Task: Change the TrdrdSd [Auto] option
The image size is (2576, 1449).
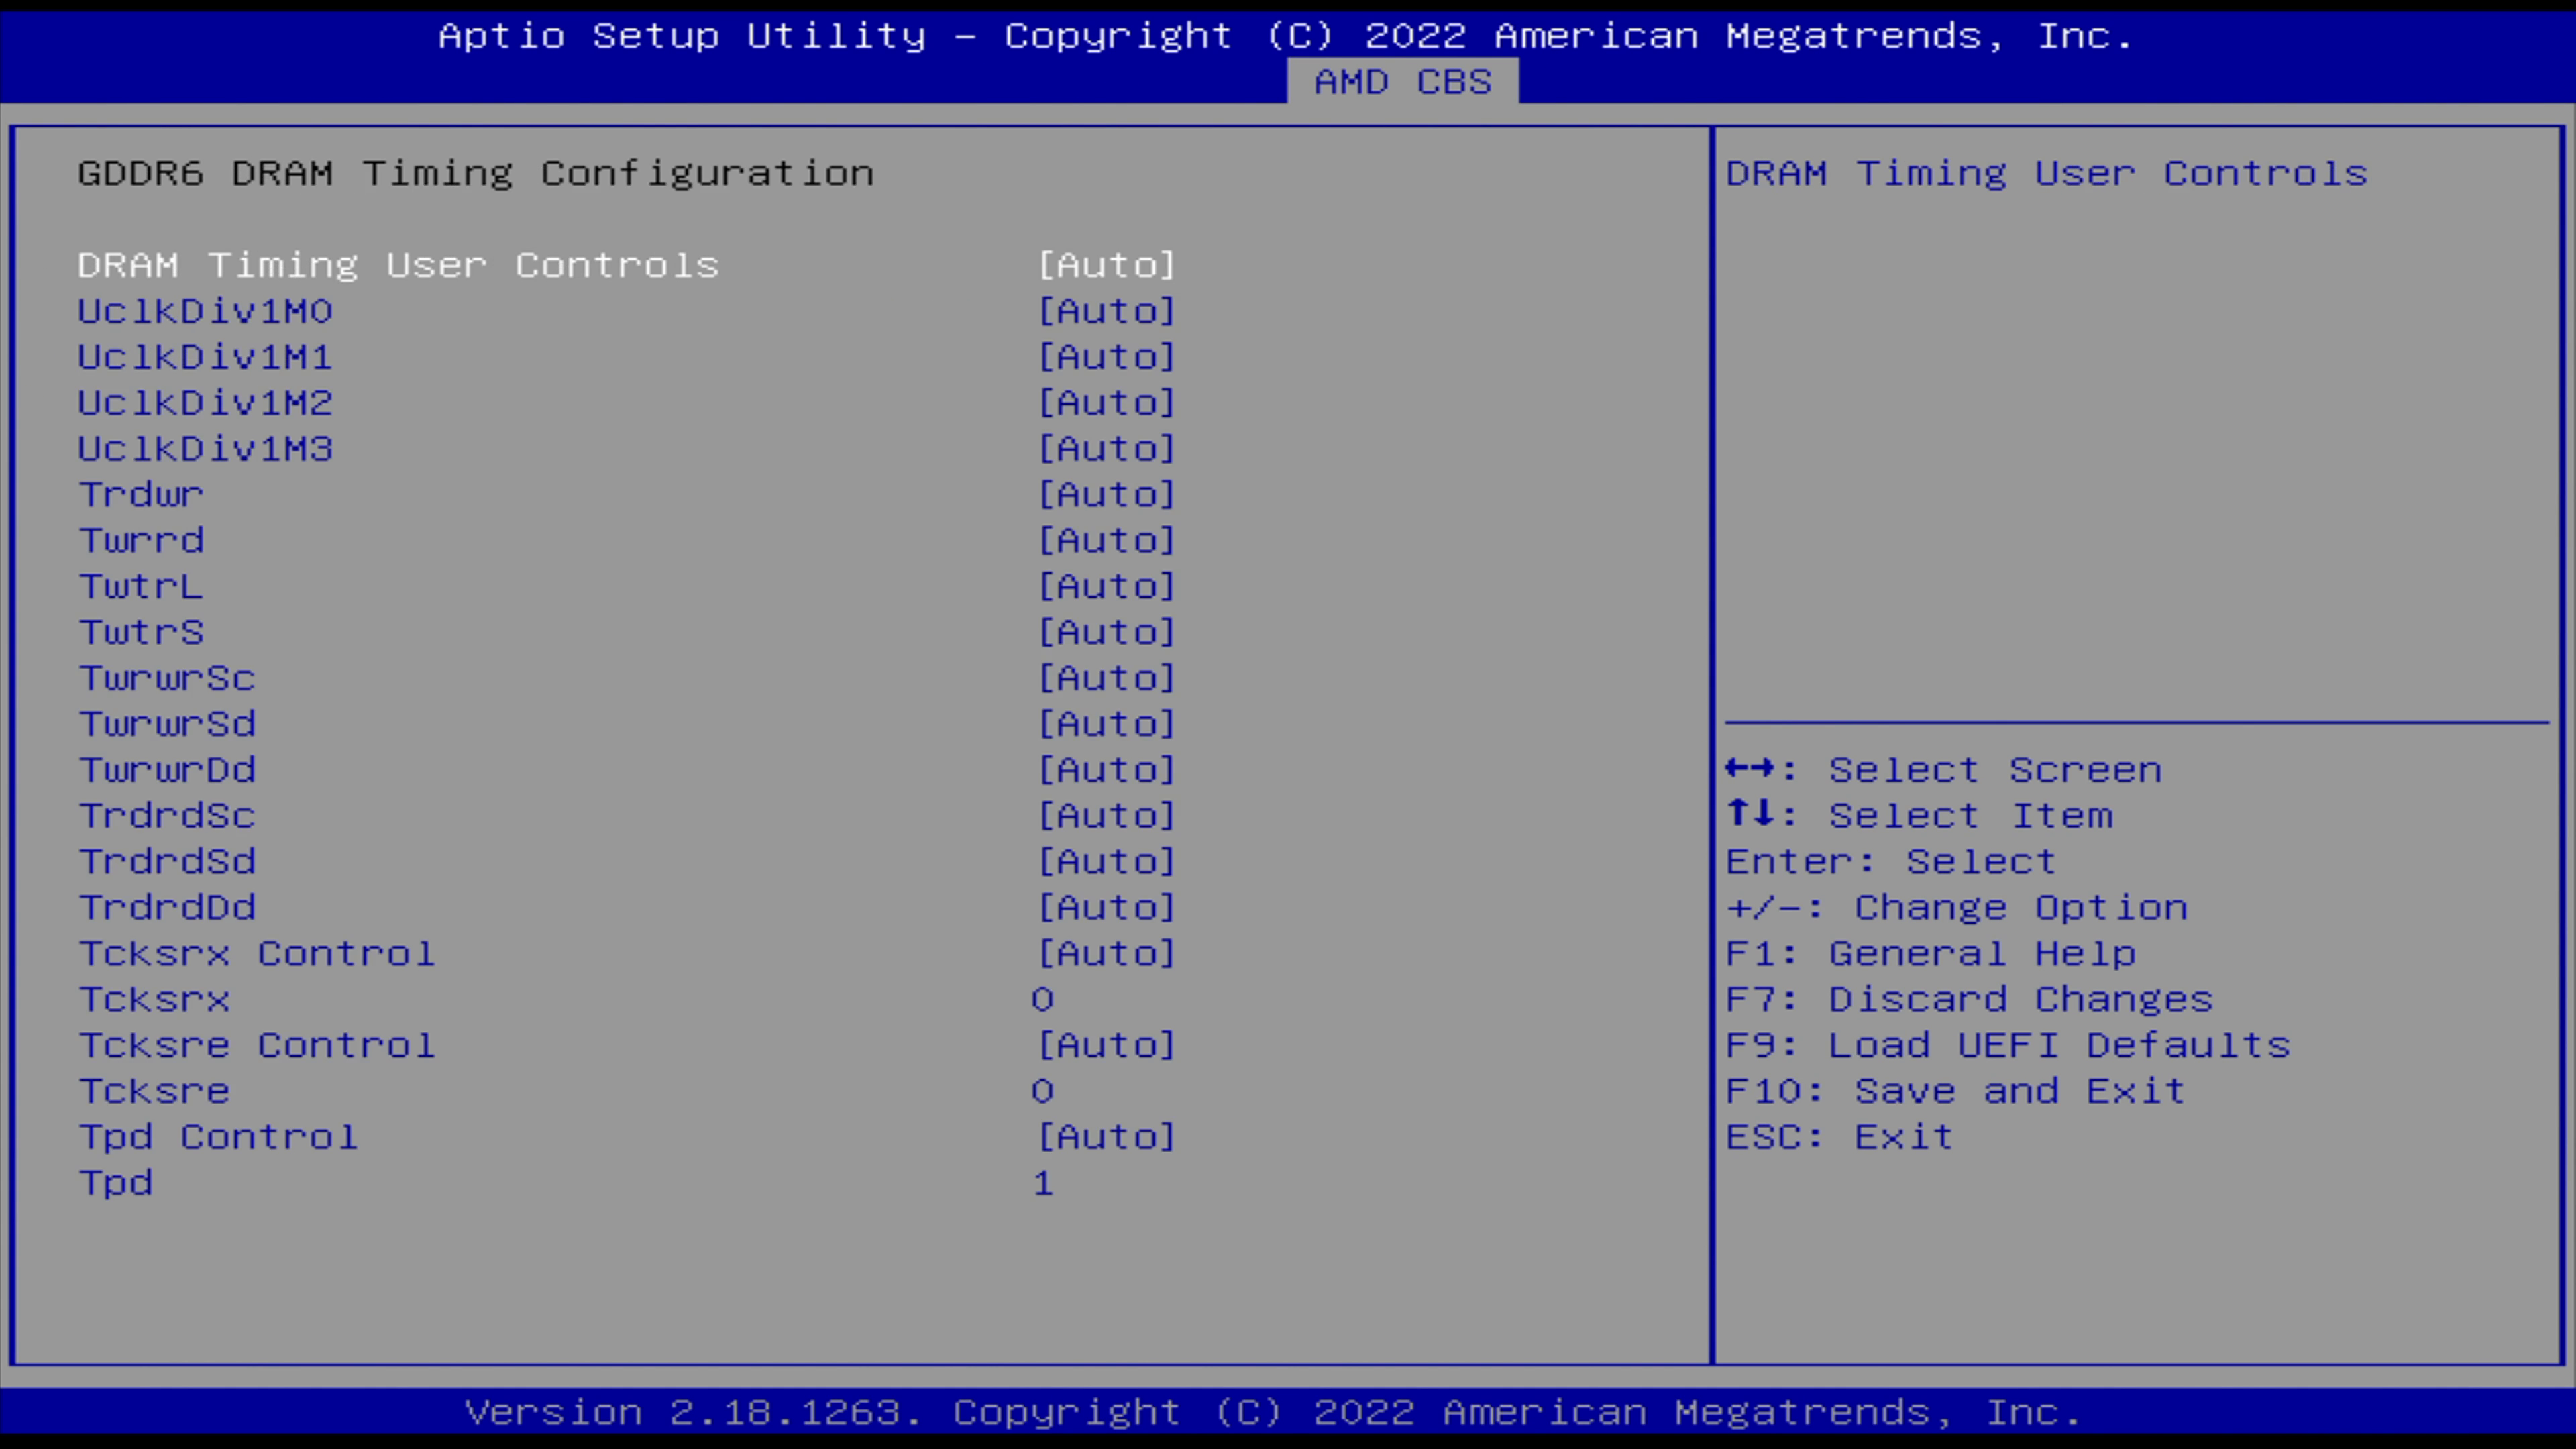Action: coord(1106,862)
